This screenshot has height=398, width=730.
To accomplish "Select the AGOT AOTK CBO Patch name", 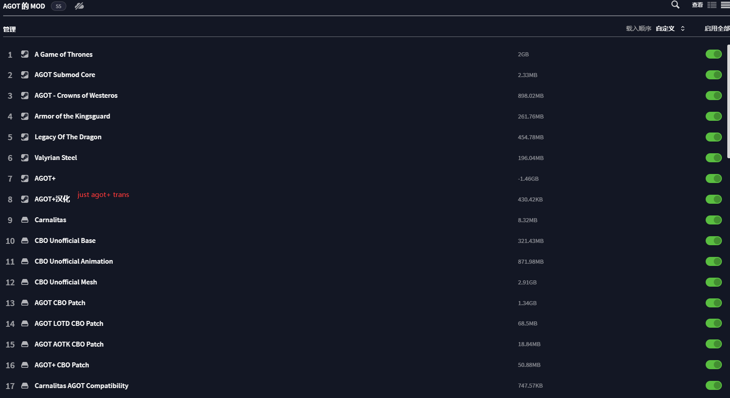I will point(69,344).
